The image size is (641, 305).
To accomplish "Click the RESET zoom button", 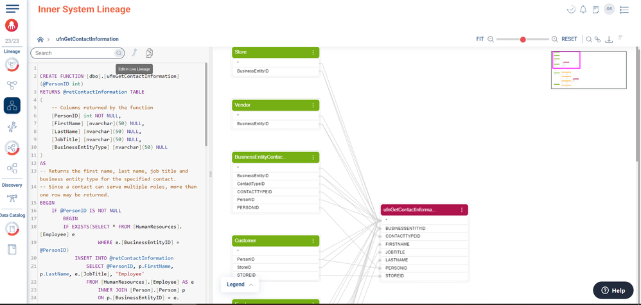I will point(569,39).
